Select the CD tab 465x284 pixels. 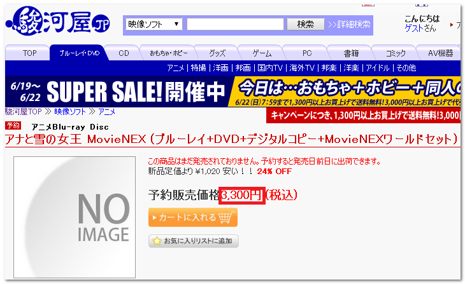coord(124,53)
